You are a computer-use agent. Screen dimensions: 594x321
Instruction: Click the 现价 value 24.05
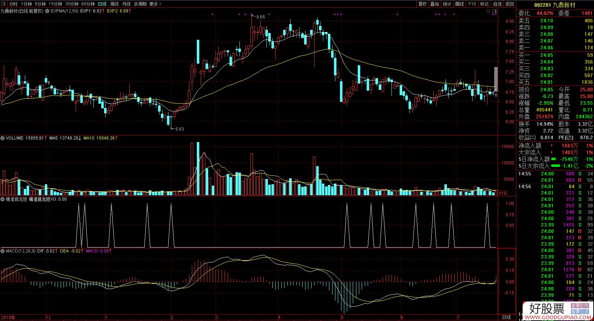coord(546,89)
